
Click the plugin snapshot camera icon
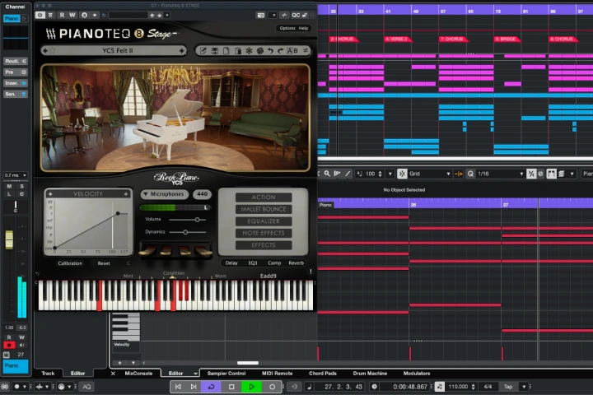tap(261, 15)
